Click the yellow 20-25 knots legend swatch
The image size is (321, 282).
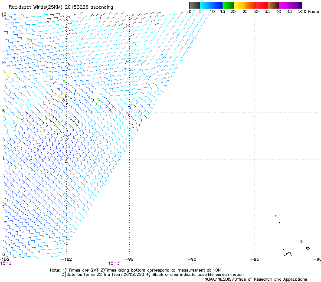[x=239, y=5]
